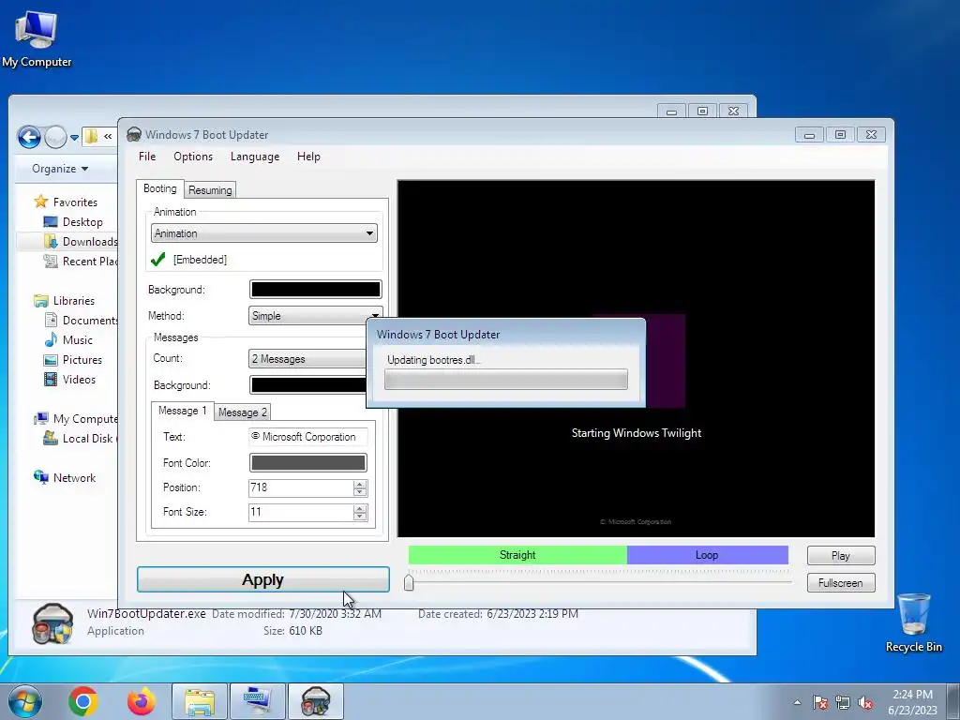The image size is (960, 720).
Task: Open the Recycle Bin desktop icon
Action: point(913,623)
